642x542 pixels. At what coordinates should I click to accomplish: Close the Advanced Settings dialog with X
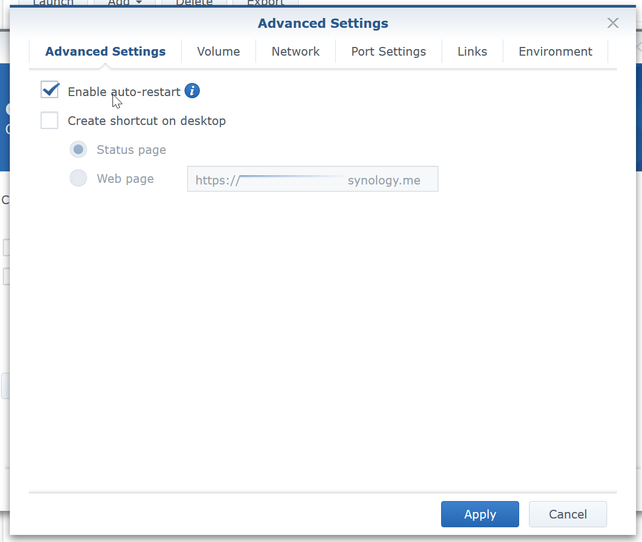point(613,23)
